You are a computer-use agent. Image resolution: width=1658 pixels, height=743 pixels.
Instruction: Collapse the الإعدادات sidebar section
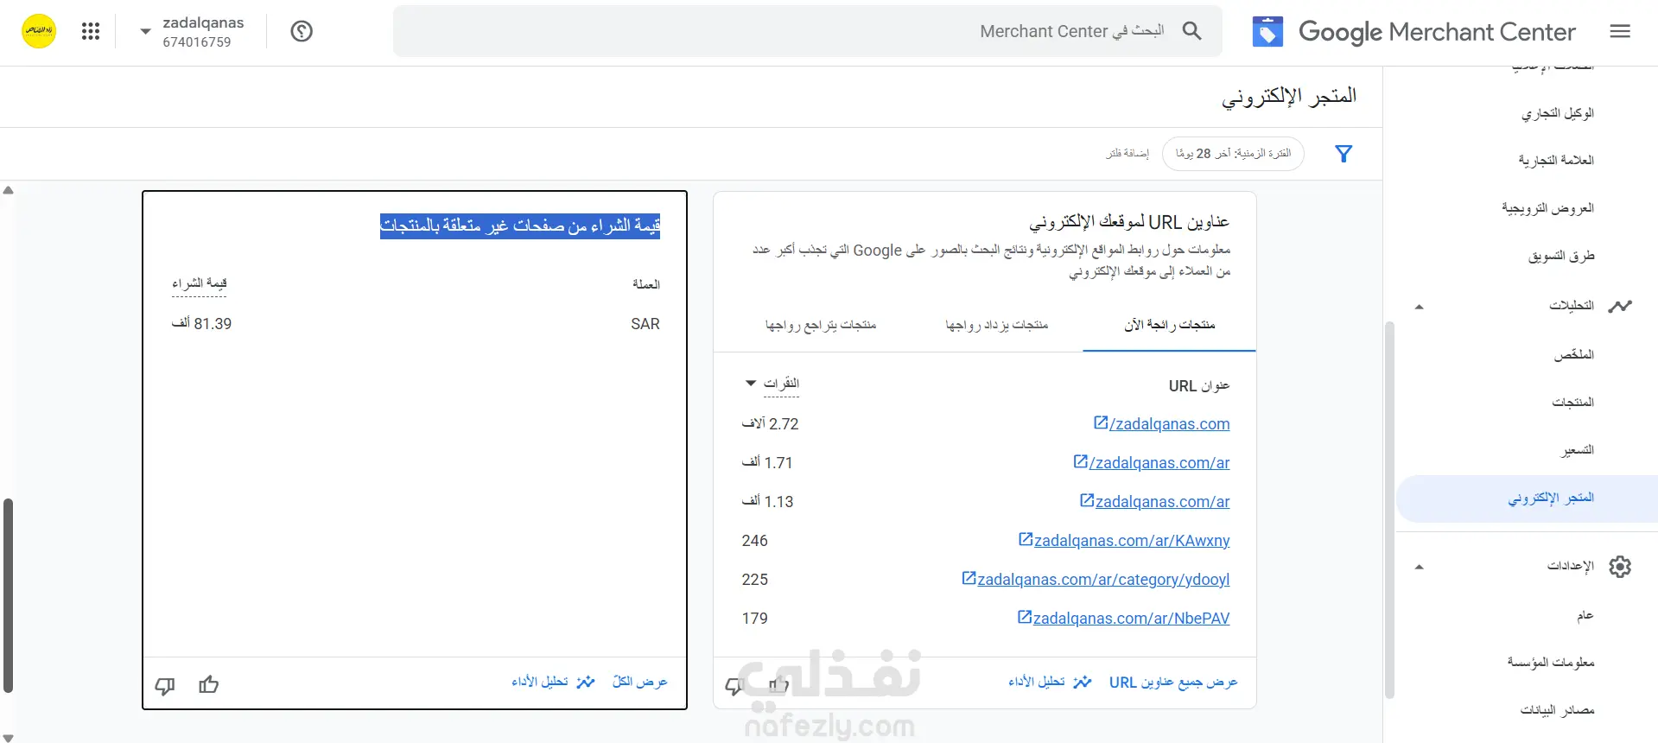coord(1419,568)
